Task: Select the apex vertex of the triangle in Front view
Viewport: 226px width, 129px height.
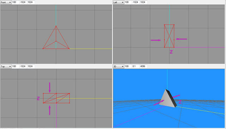Action: [x=56, y=26]
